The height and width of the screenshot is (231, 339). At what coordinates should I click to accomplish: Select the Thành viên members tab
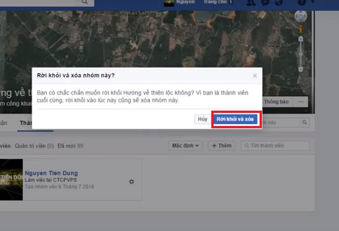tap(26, 123)
